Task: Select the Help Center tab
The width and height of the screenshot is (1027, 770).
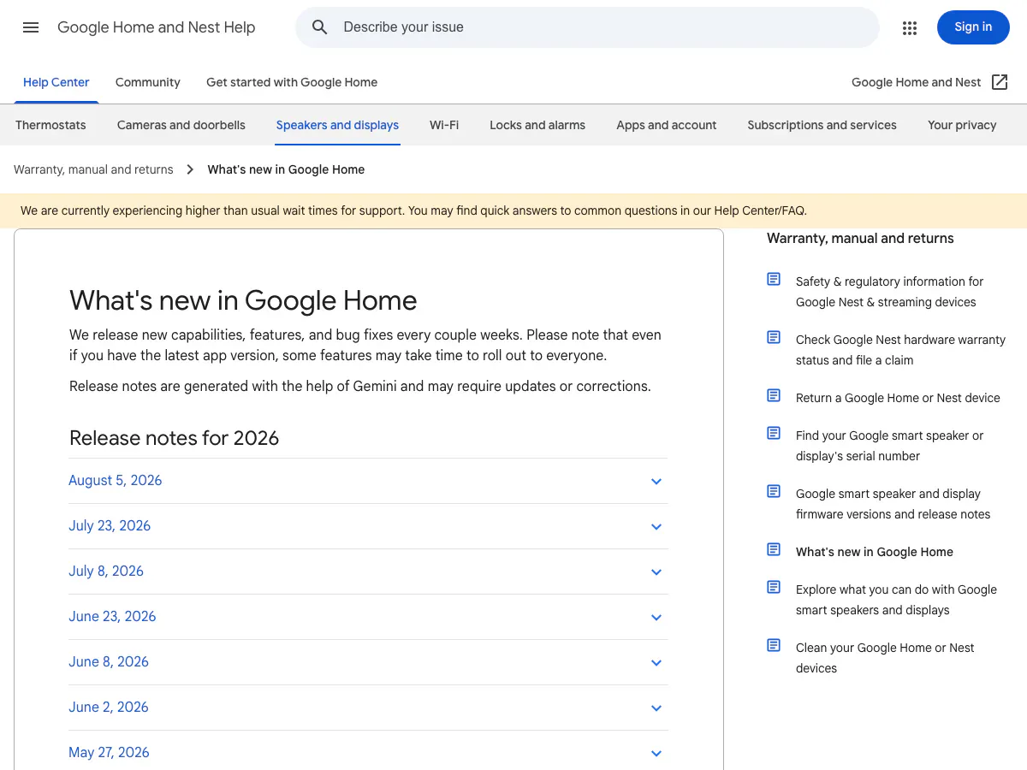Action: [x=56, y=82]
